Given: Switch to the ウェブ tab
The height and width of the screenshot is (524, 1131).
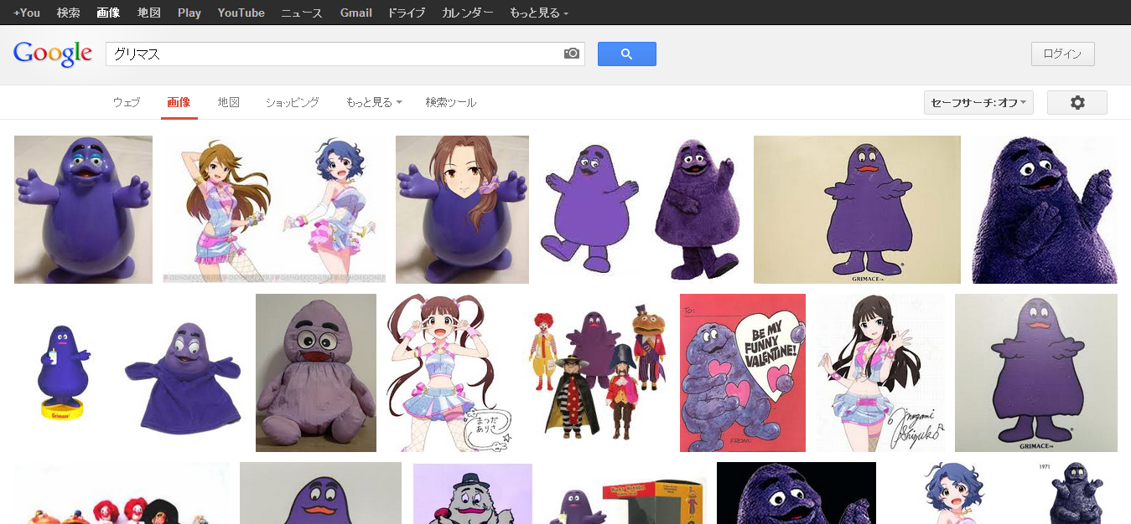Looking at the screenshot, I should pos(127,102).
